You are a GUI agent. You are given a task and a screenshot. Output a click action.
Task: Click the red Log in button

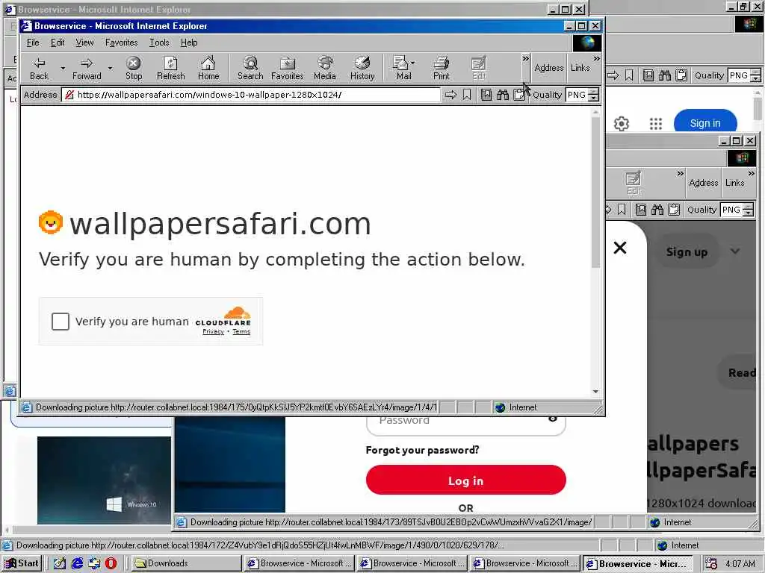point(466,480)
